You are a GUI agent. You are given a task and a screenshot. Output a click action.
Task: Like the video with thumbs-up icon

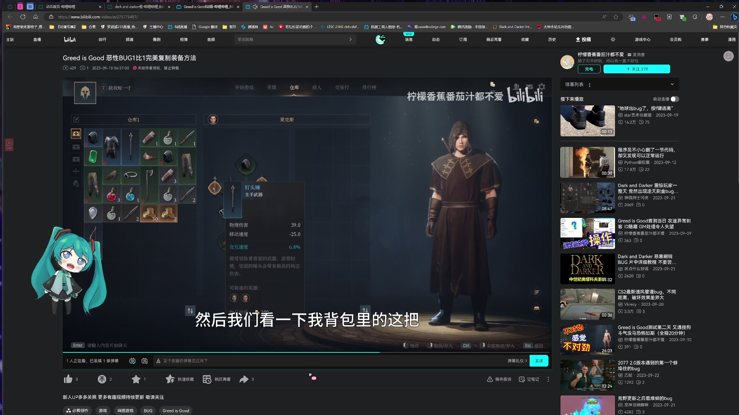68,379
